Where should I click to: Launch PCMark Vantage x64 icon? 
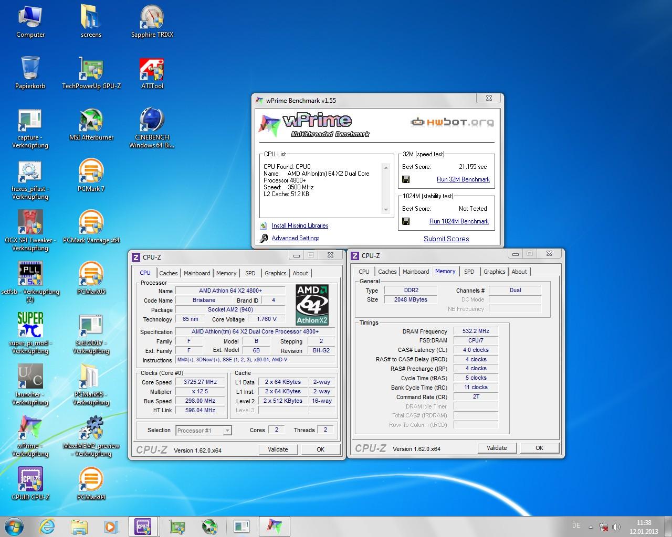coord(91,227)
